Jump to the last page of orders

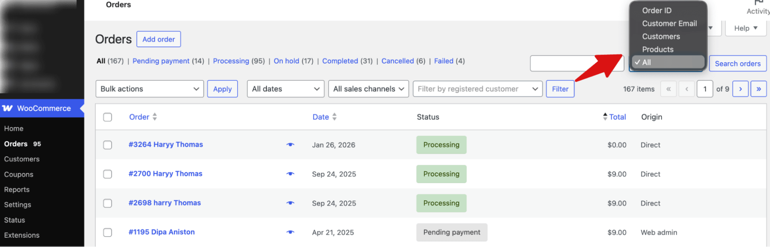[x=758, y=89]
